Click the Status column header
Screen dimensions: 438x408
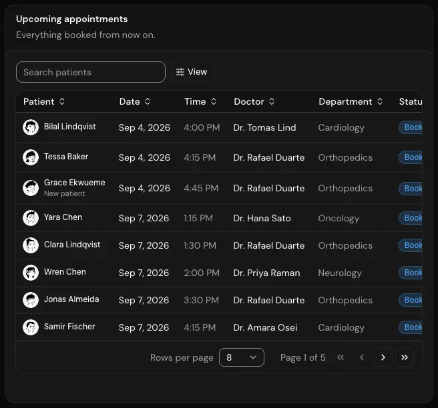point(411,101)
